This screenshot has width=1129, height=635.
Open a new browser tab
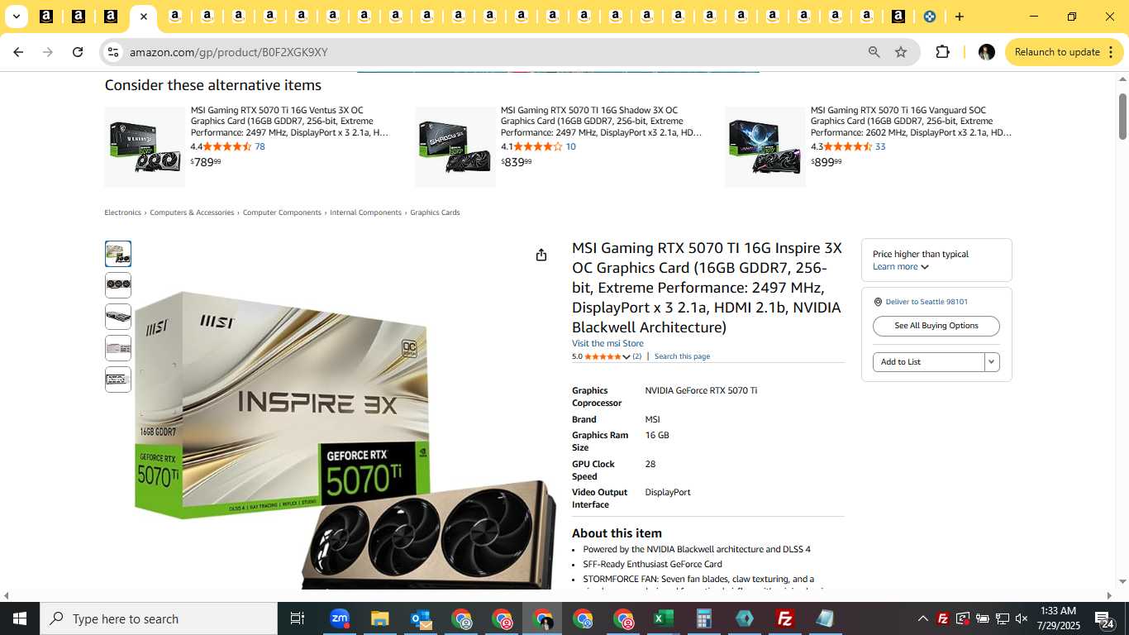[x=959, y=17]
